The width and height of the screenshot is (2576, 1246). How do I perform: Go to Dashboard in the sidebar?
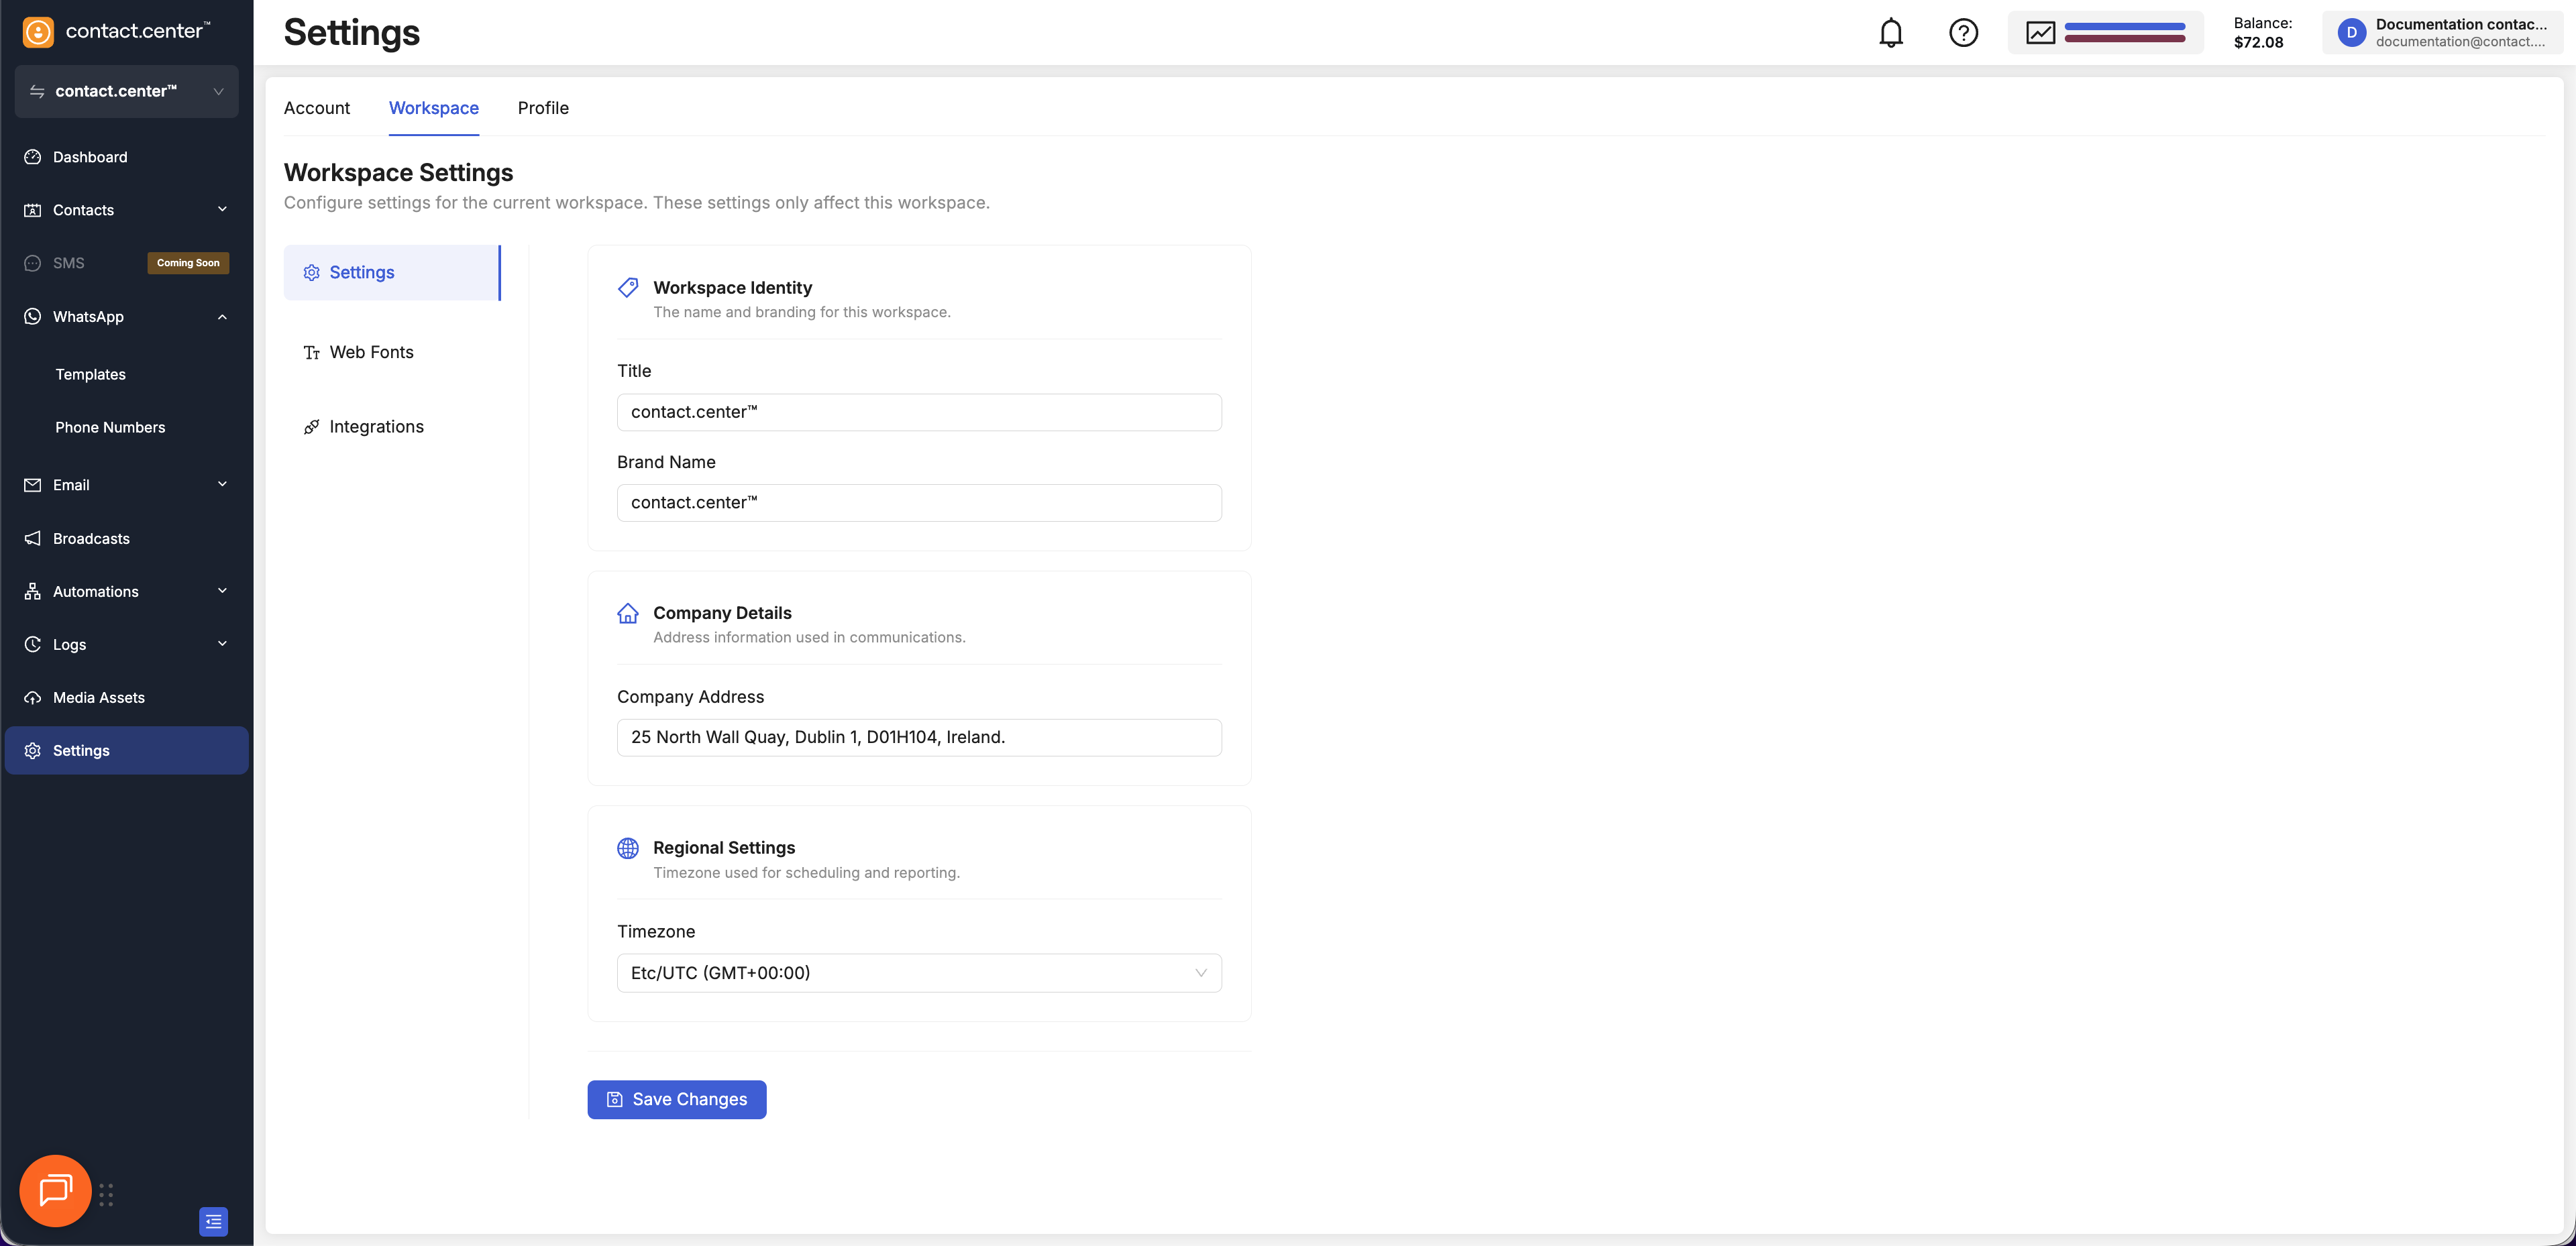(x=90, y=157)
